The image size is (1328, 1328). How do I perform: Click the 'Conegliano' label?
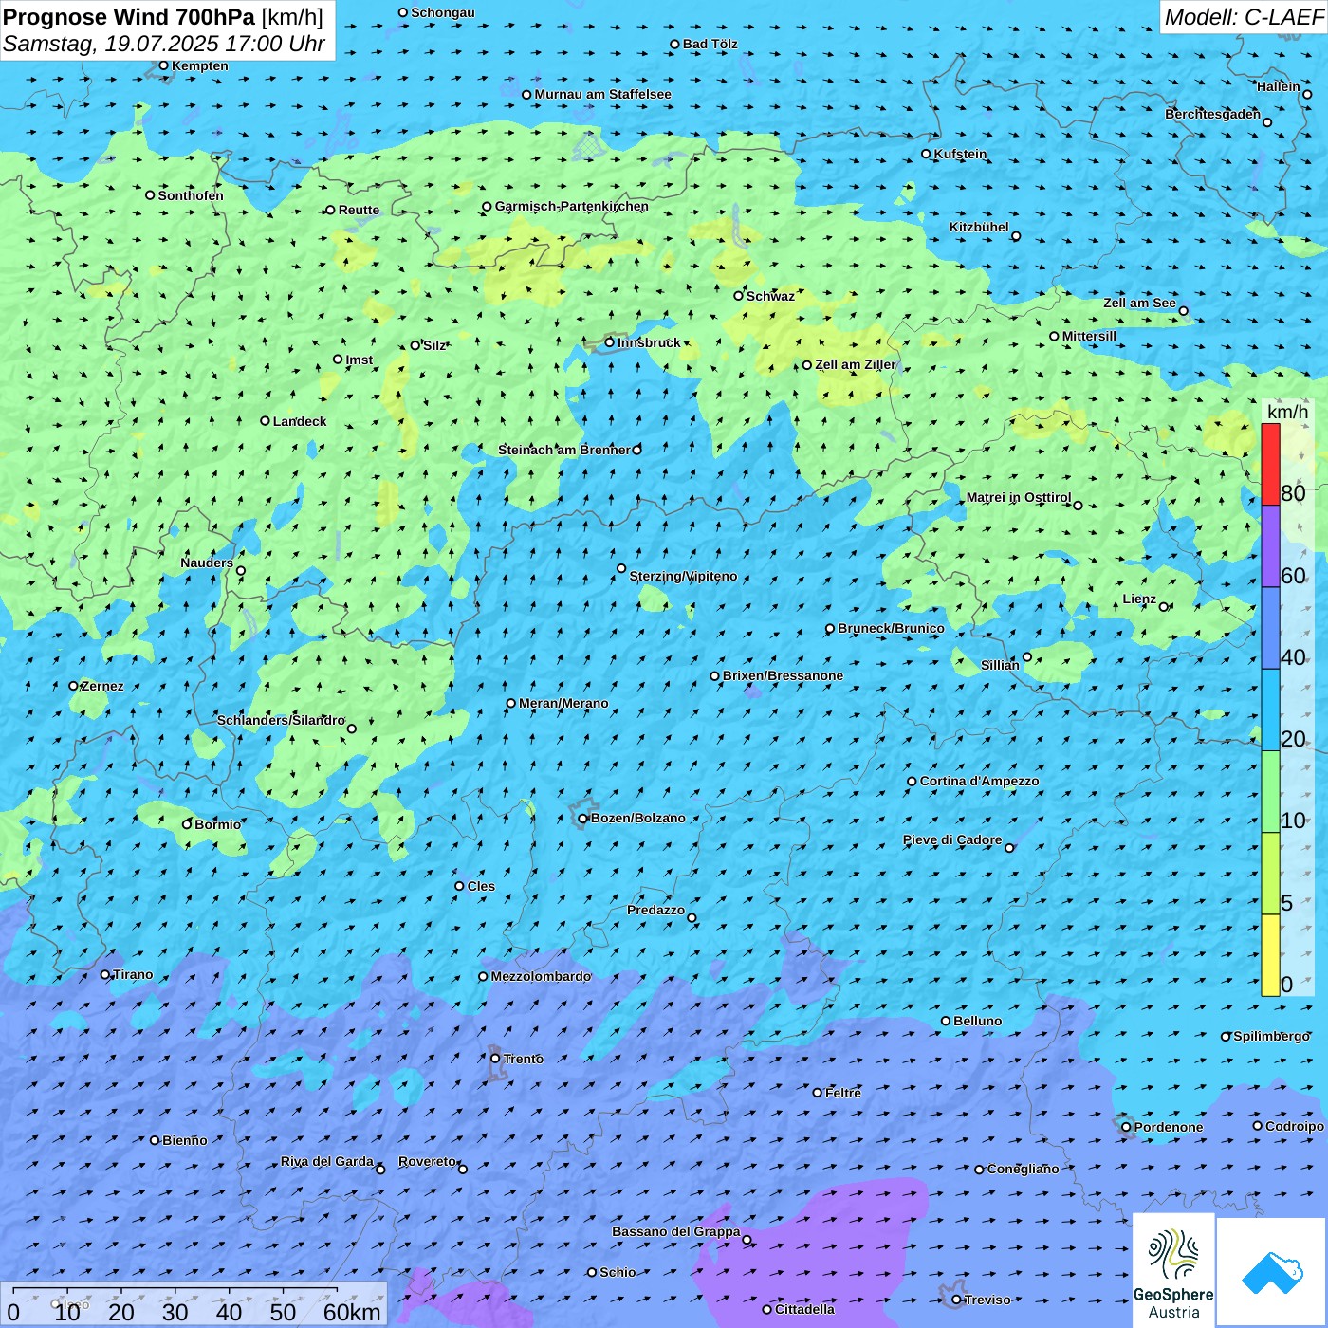coord(1023,1169)
